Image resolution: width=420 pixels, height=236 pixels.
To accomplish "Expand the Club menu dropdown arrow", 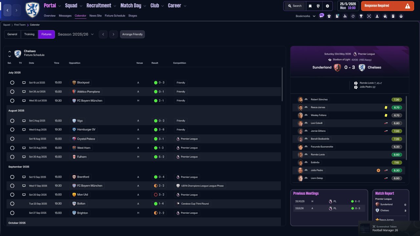I will point(162,6).
